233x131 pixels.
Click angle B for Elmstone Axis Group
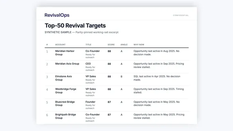tap(121, 76)
